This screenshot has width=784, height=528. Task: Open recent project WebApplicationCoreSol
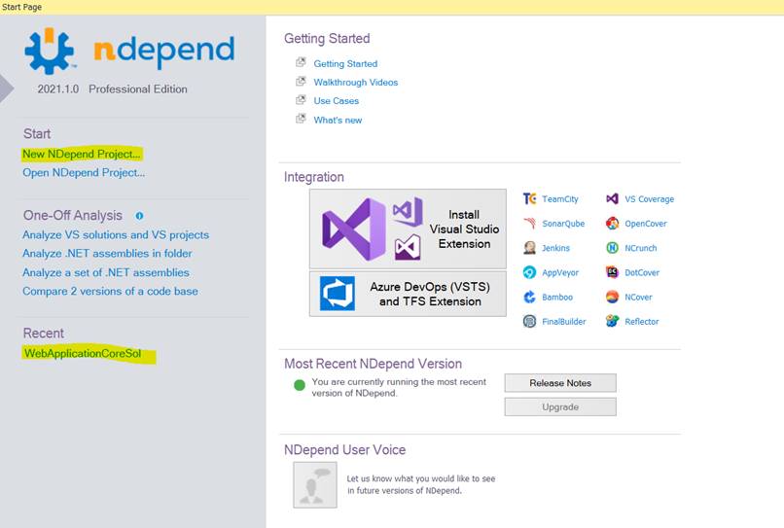pos(83,354)
